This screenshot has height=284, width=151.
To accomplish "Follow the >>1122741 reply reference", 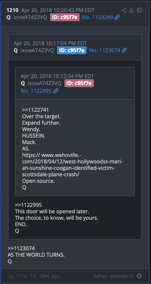I will [35, 110].
